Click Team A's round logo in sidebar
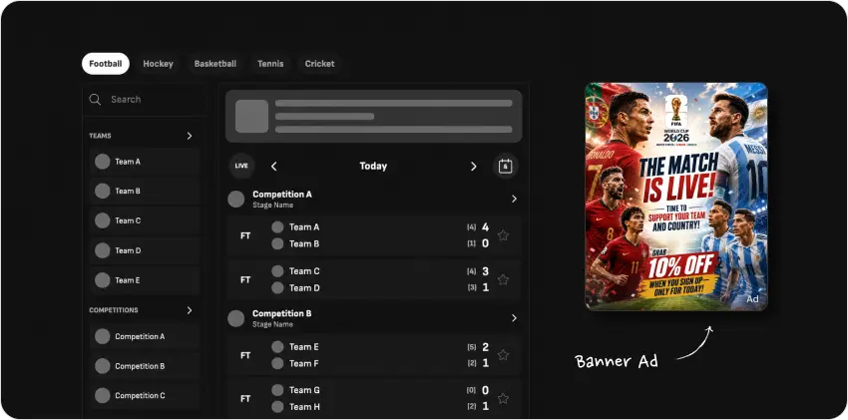 click(102, 162)
